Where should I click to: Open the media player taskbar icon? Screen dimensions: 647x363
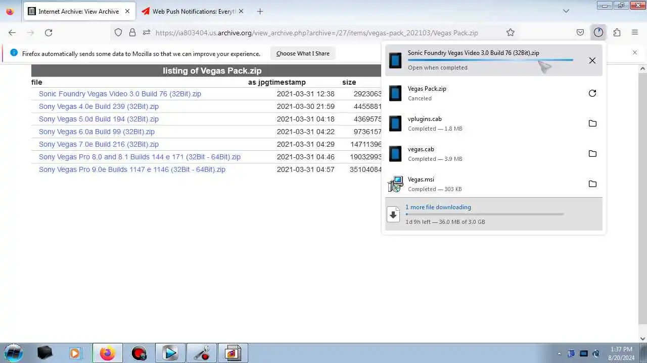coord(75,353)
